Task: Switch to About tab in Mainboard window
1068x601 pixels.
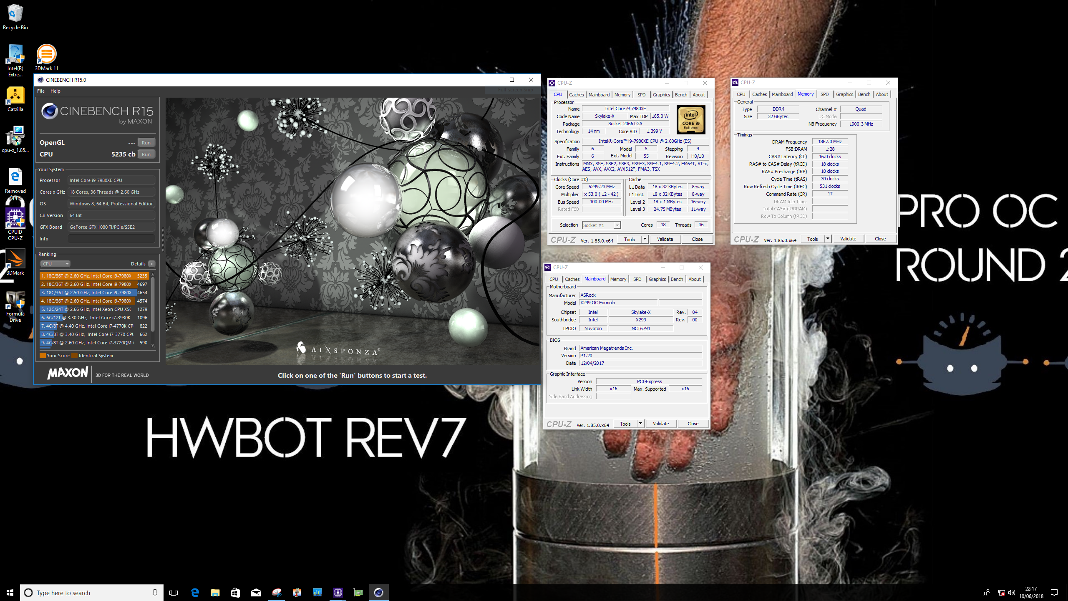Action: pos(695,279)
